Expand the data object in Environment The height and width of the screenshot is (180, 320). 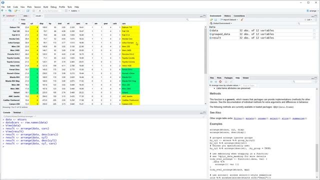point(210,30)
